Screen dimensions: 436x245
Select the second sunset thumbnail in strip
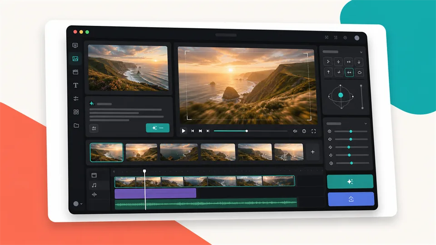coord(141,152)
